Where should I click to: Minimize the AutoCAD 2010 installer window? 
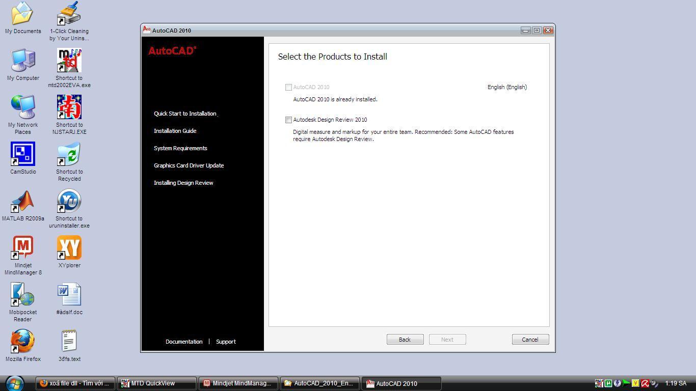coord(525,31)
